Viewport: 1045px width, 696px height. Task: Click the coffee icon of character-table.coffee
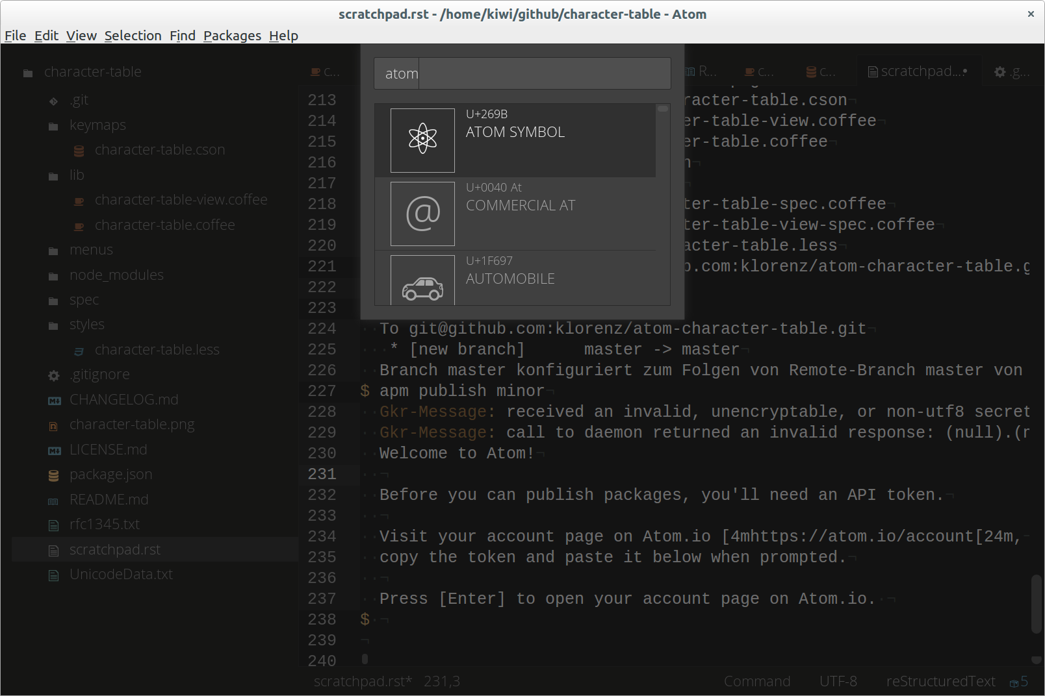(79, 226)
